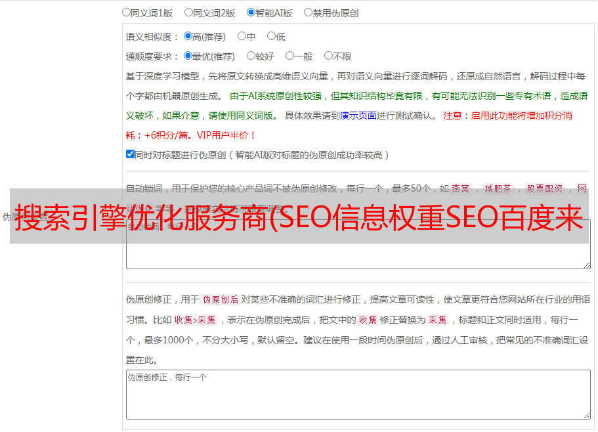The width and height of the screenshot is (598, 432).
Task: Set 通顺度要求 to 一般
Action: pos(290,56)
